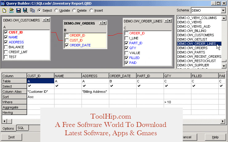
Task: Uncheck CUST_ID in the OW_CUSTOMERS table
Action: tap(6, 32)
